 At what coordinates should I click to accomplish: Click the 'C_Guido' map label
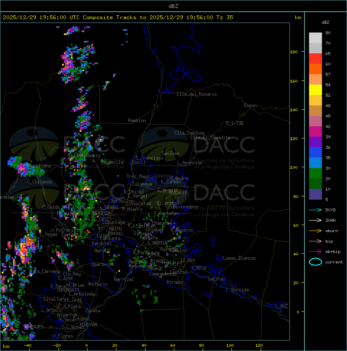point(51,207)
